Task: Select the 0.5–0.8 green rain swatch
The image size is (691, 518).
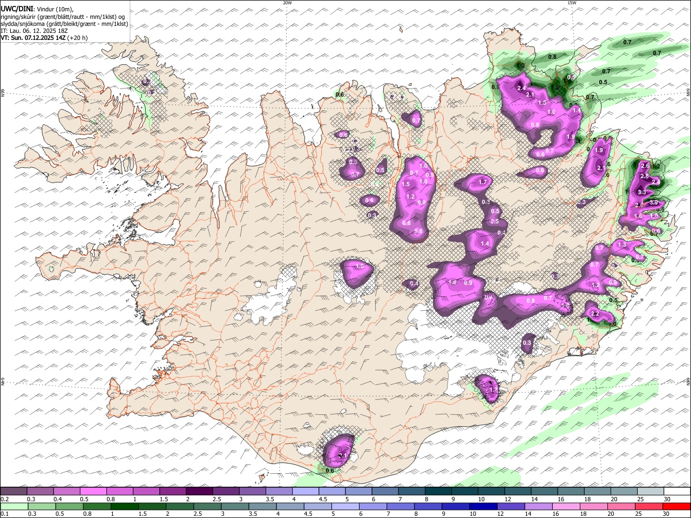Action: [x=70, y=507]
